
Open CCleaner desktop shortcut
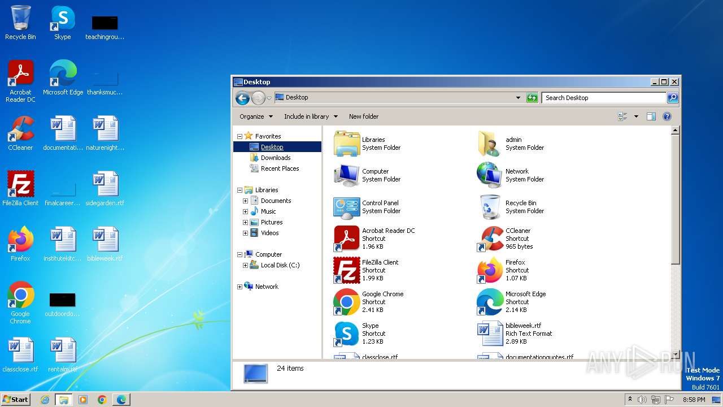point(20,133)
